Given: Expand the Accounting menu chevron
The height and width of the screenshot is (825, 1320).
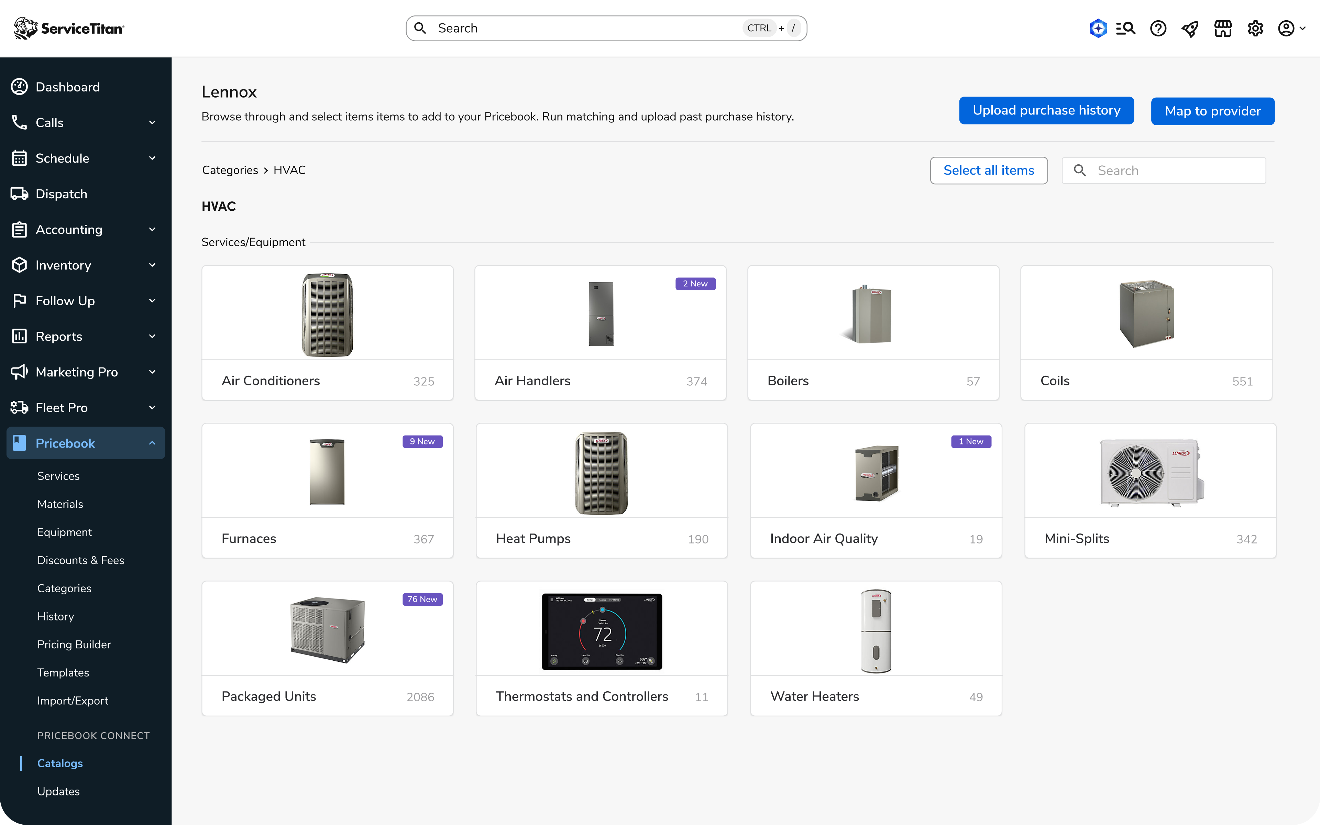Looking at the screenshot, I should pos(152,230).
